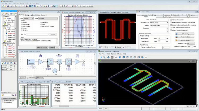The image size is (199, 111).
Task: Click the vertical scrollbar in Workspace Tree
Action: point(17,32)
